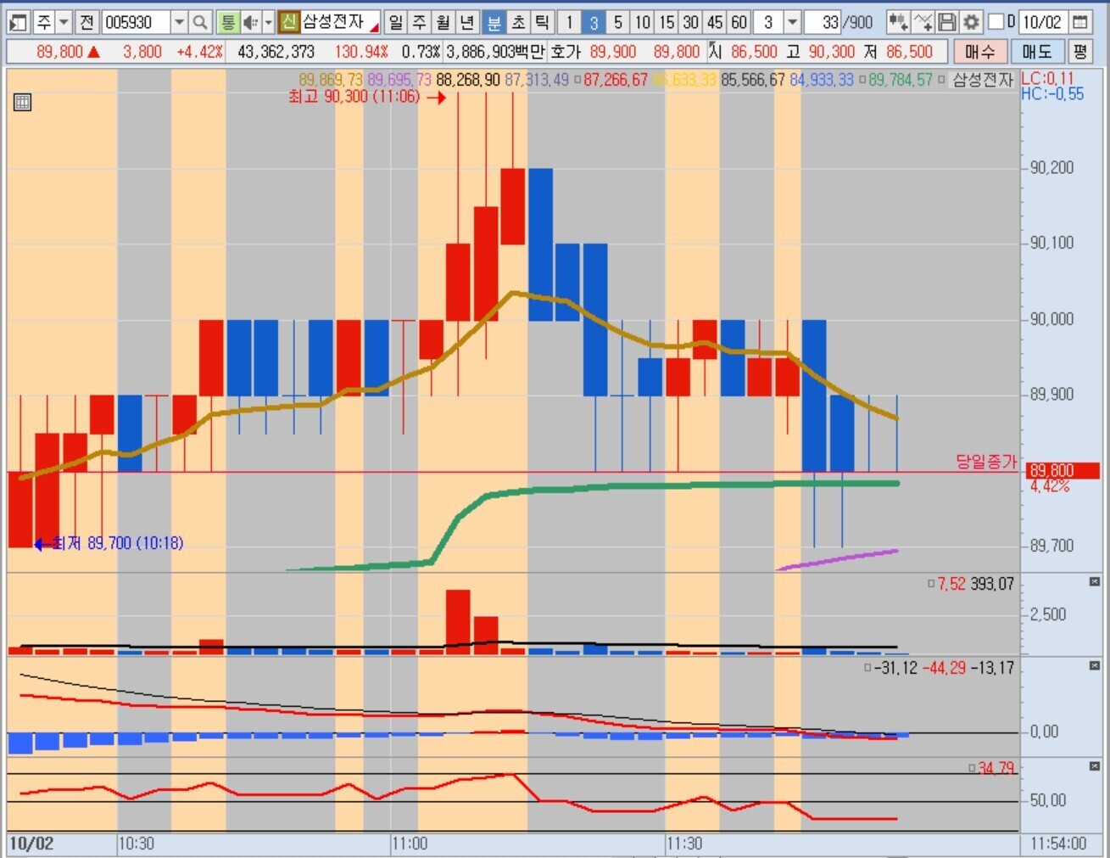Click the add line indicator icon
Image resolution: width=1110 pixels, height=858 pixels.
[923, 22]
